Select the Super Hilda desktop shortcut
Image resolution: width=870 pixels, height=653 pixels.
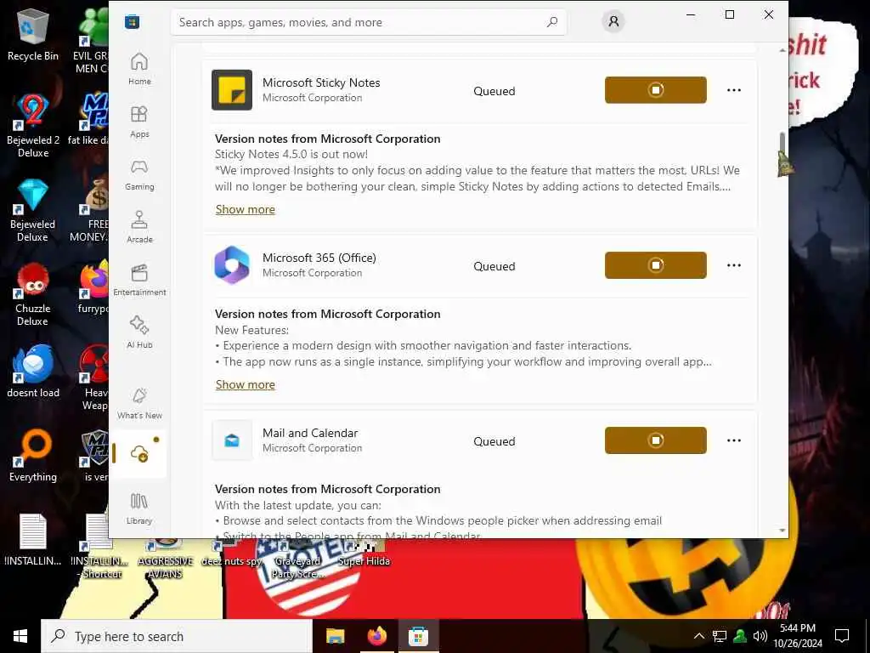click(x=364, y=555)
